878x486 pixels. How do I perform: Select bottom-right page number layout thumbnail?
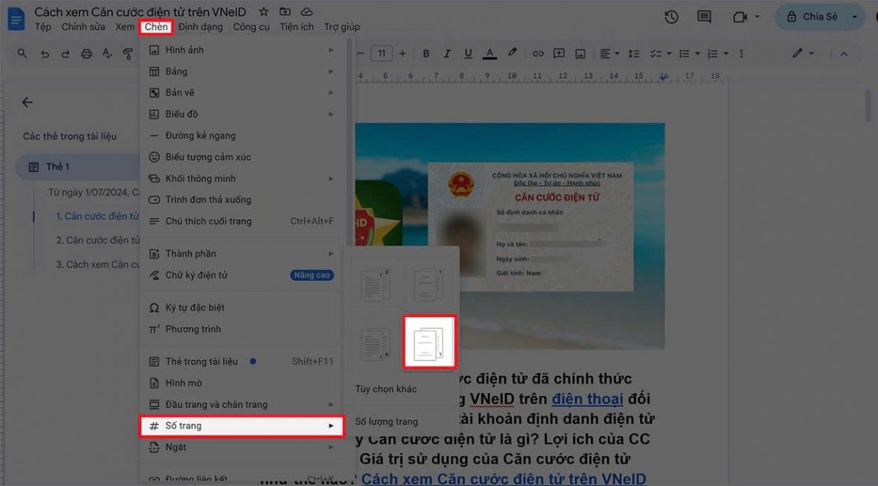coord(429,343)
